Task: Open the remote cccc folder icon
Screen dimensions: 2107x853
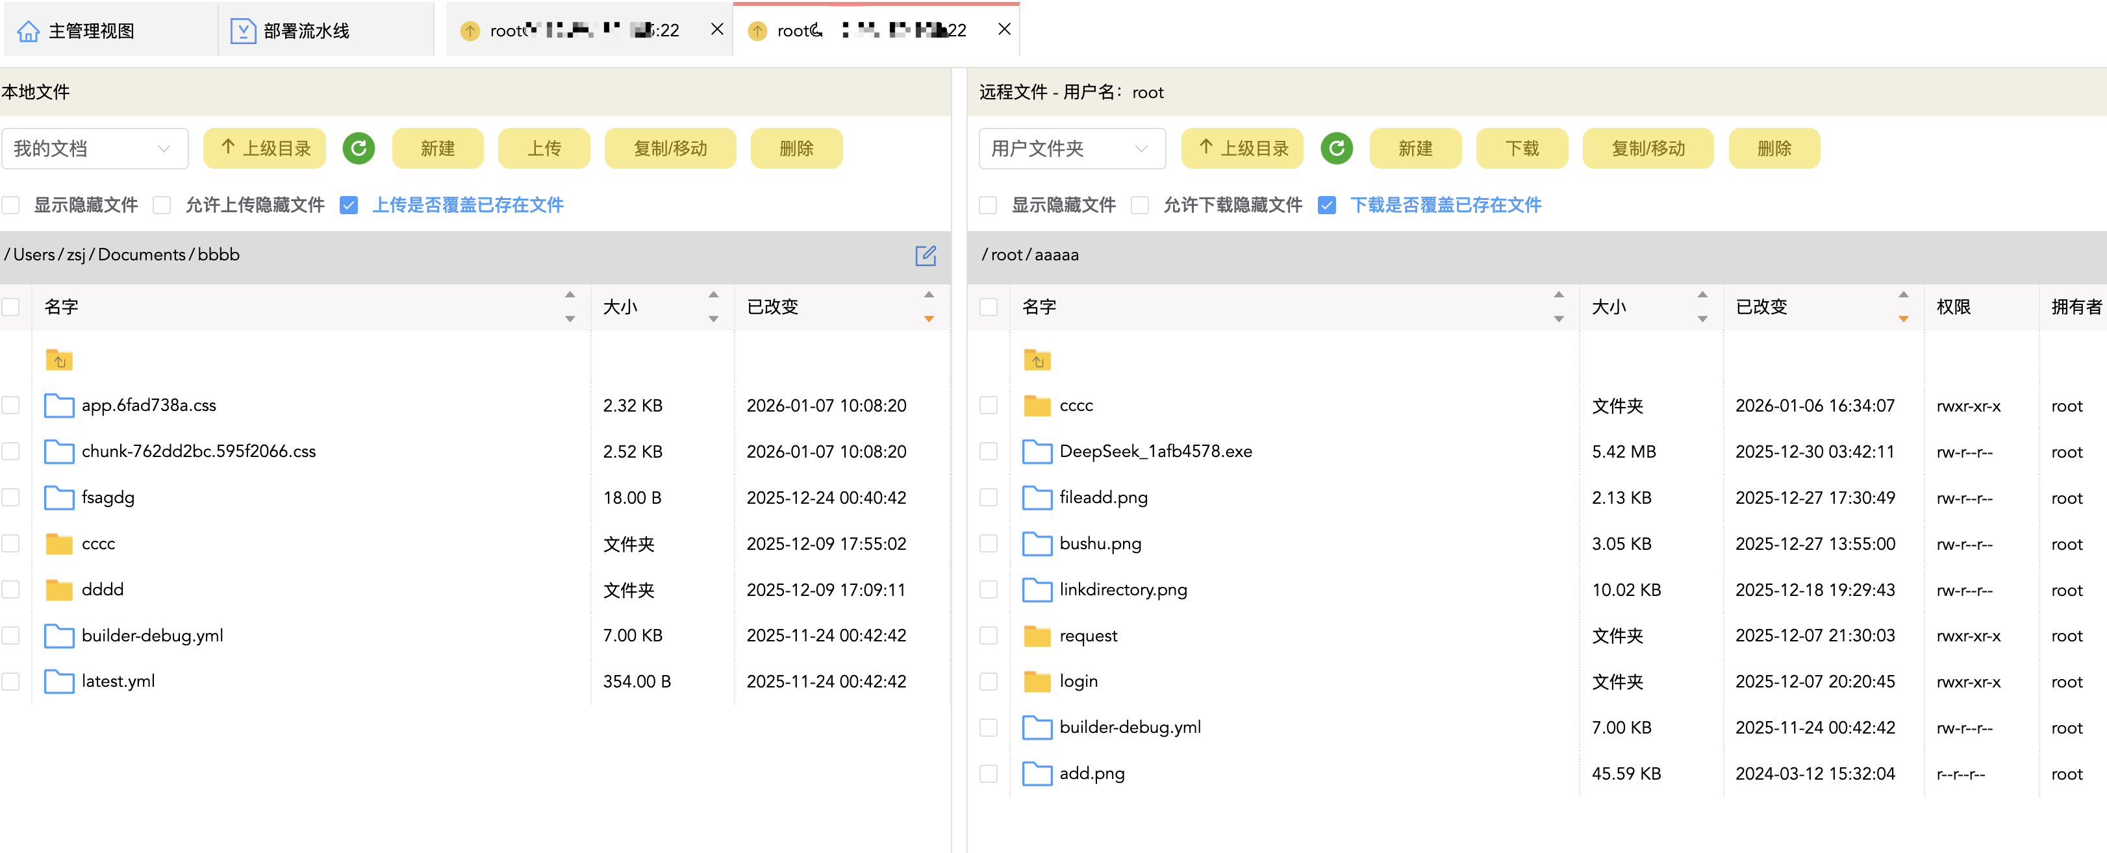Action: point(1037,406)
